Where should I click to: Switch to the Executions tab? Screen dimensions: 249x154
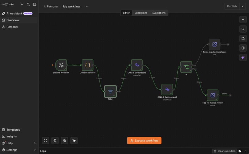[141, 13]
